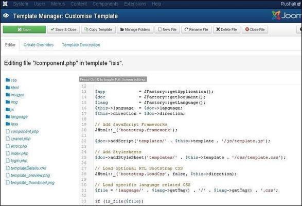Open the cpanel.php file link
Viewport: 302px width, 206px height.
[x=21, y=139]
